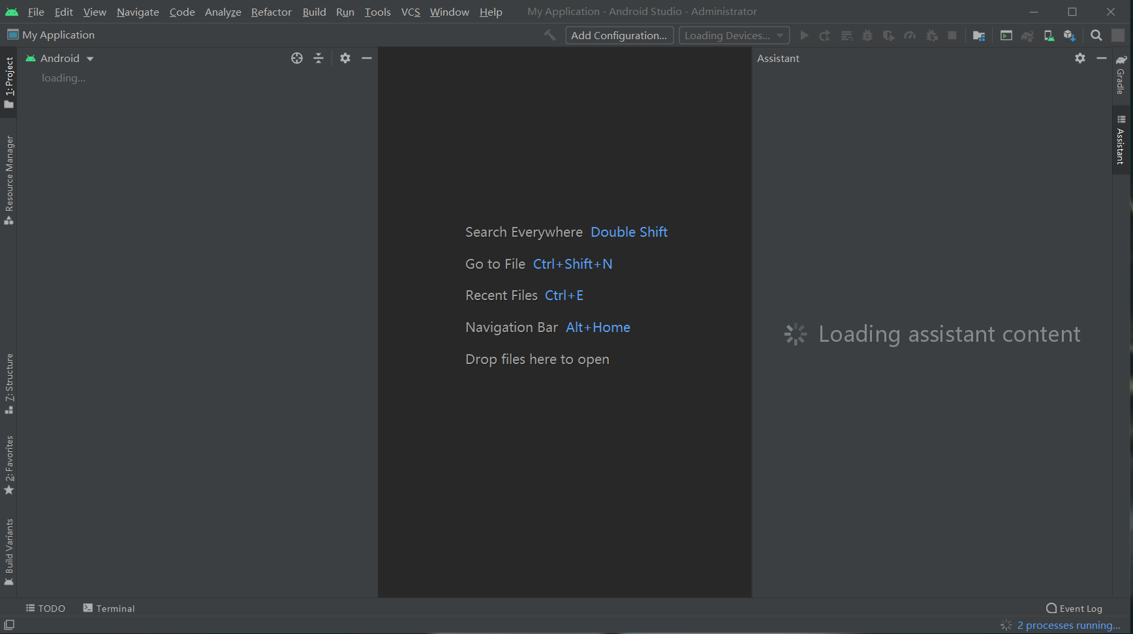Click the Alt+Home shortcut text
Image resolution: width=1133 pixels, height=634 pixels.
tap(598, 327)
